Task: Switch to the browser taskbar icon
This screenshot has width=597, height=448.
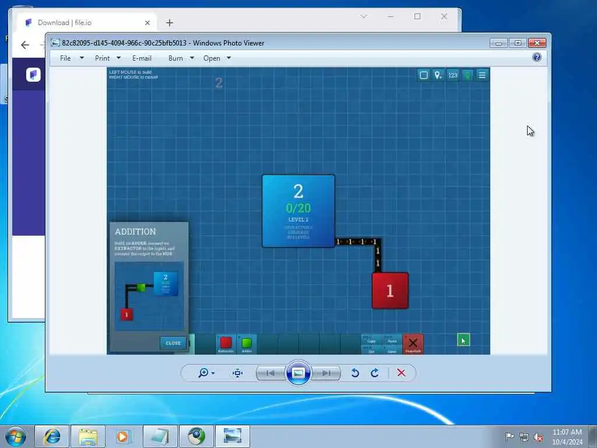Action: point(196,436)
